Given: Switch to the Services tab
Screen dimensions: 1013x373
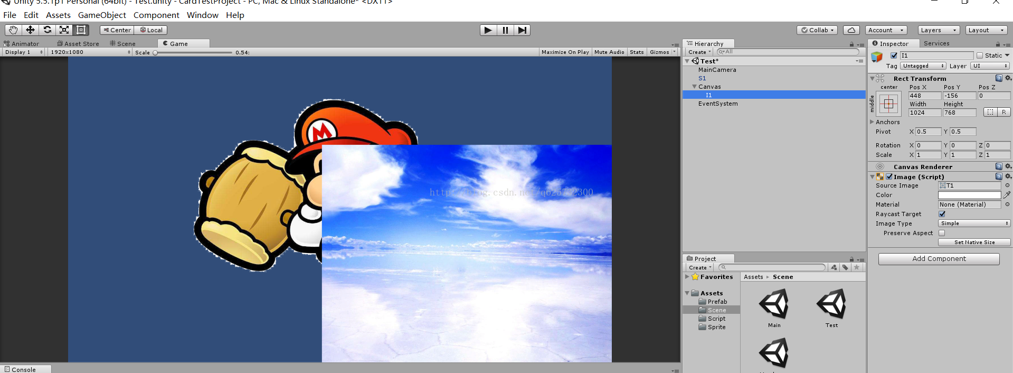Looking at the screenshot, I should pyautogui.click(x=936, y=43).
